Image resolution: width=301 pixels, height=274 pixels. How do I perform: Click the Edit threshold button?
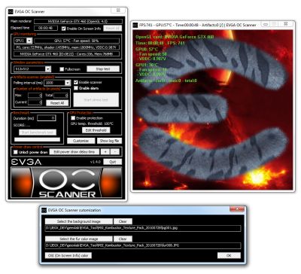point(96,130)
